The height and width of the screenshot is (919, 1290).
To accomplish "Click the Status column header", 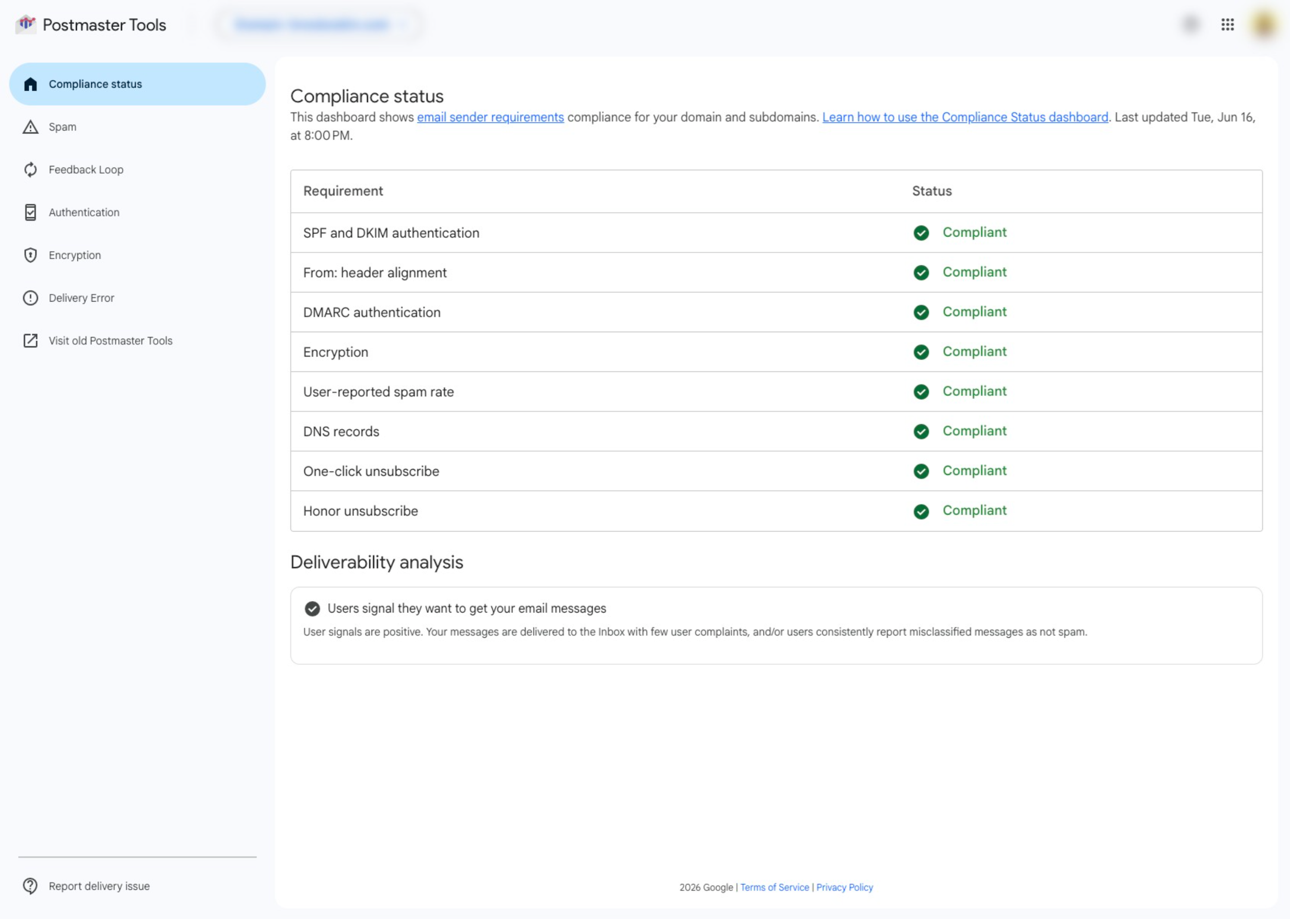I will tap(932, 191).
